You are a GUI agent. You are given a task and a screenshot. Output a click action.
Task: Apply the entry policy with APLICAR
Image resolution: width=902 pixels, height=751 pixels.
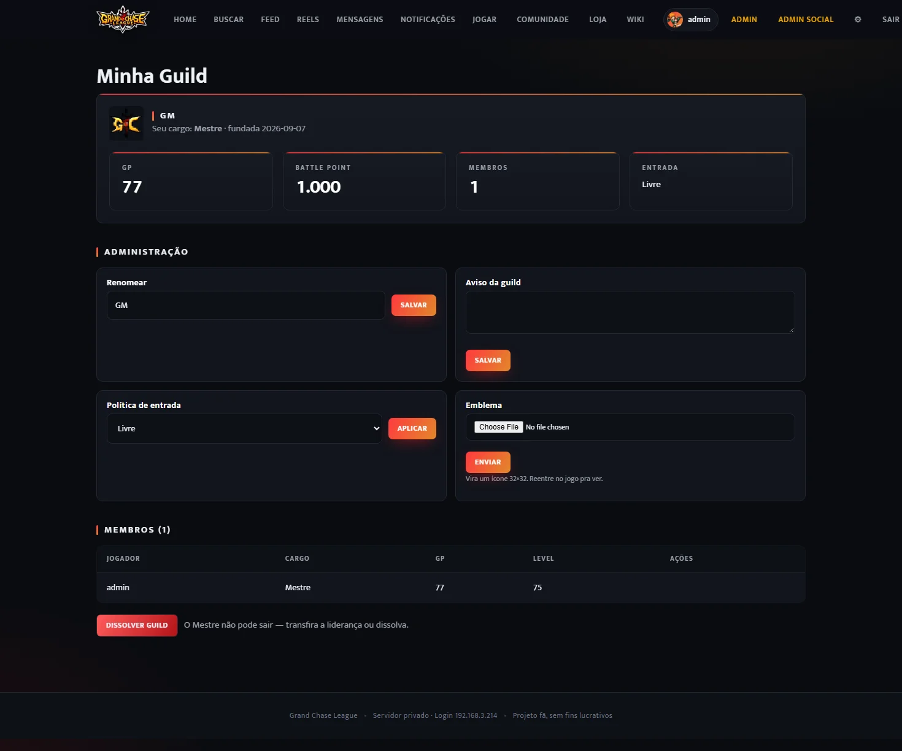(x=412, y=428)
